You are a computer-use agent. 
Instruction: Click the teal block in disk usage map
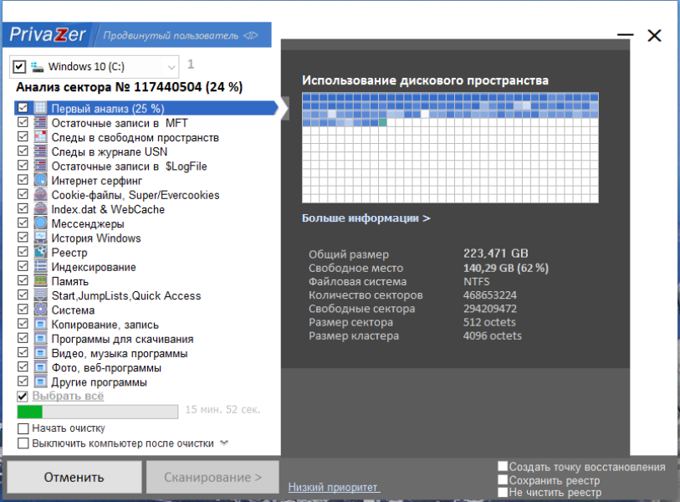[x=383, y=123]
